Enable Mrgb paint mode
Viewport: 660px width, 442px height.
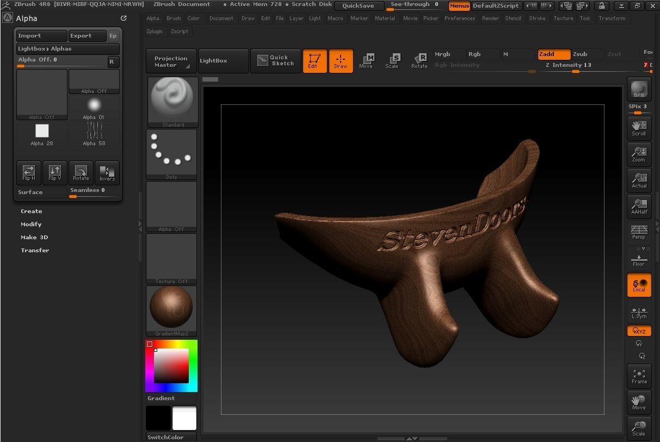449,54
